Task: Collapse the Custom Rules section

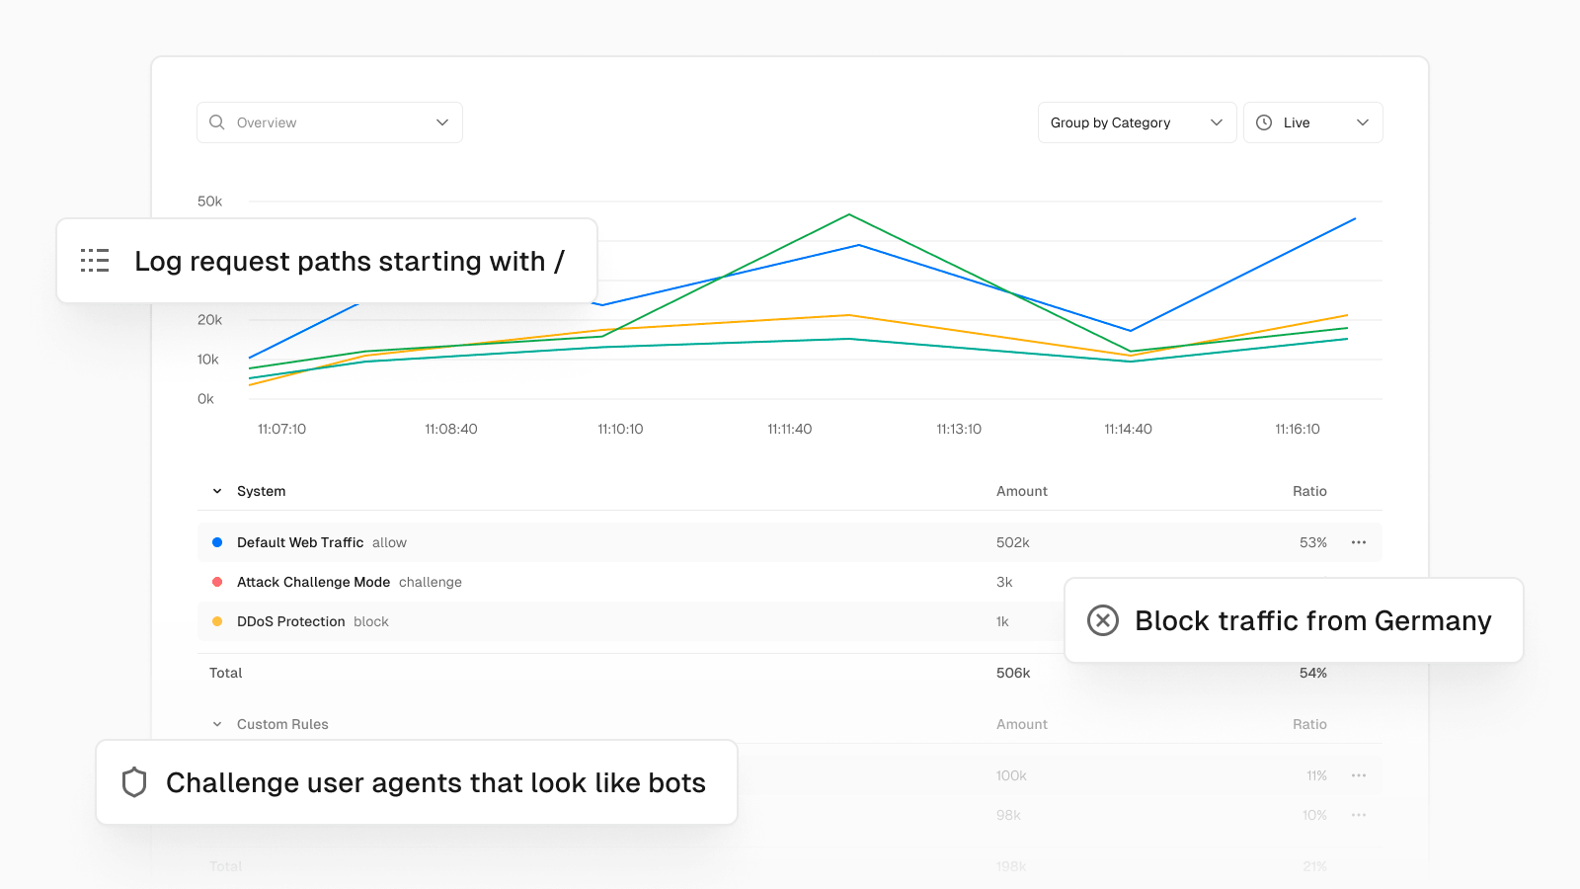Action: pos(217,724)
